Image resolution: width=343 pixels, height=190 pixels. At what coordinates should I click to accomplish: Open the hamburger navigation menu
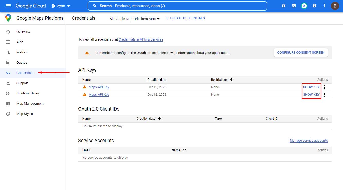click(x=8, y=6)
